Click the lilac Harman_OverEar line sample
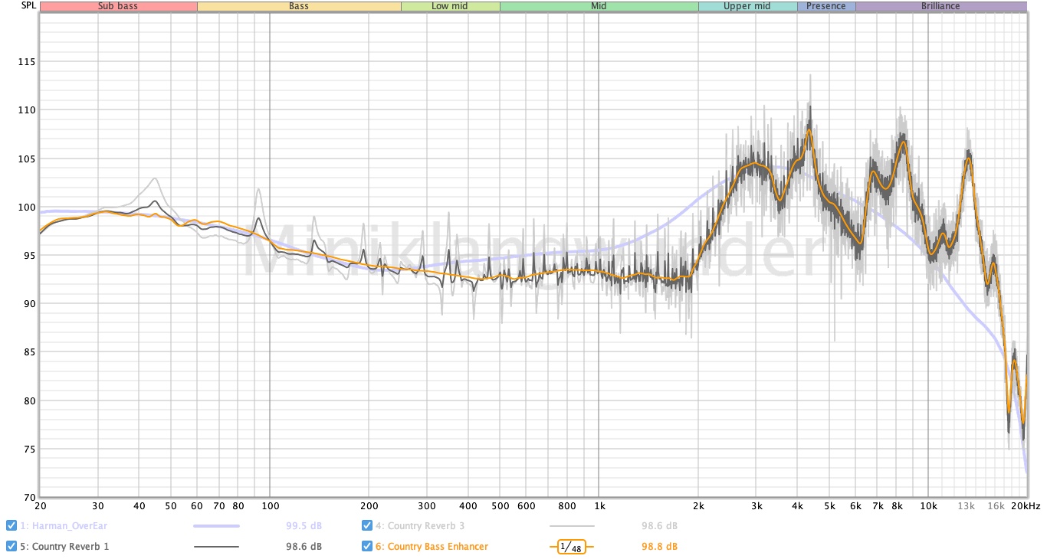Screen dimensions: 1047x559 (216, 526)
